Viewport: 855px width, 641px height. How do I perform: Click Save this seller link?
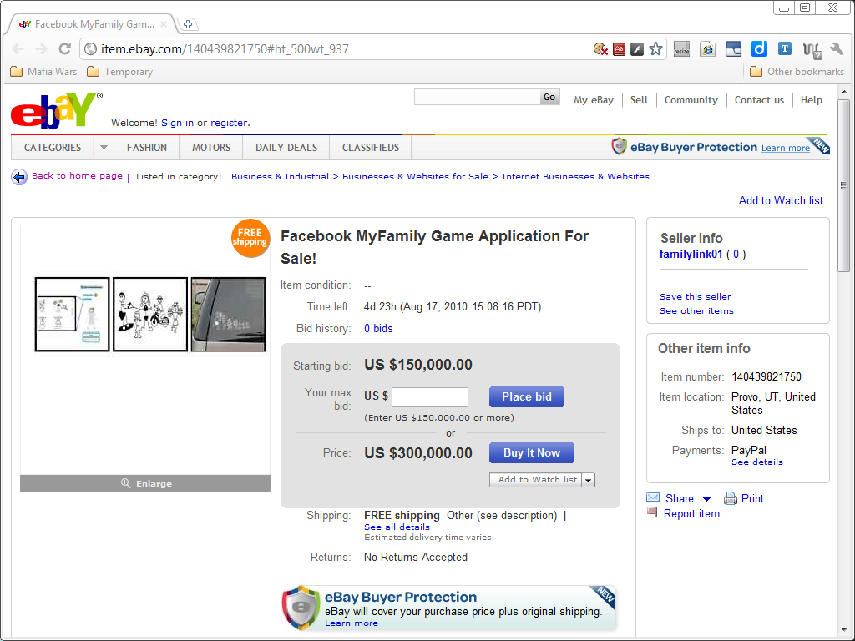696,296
